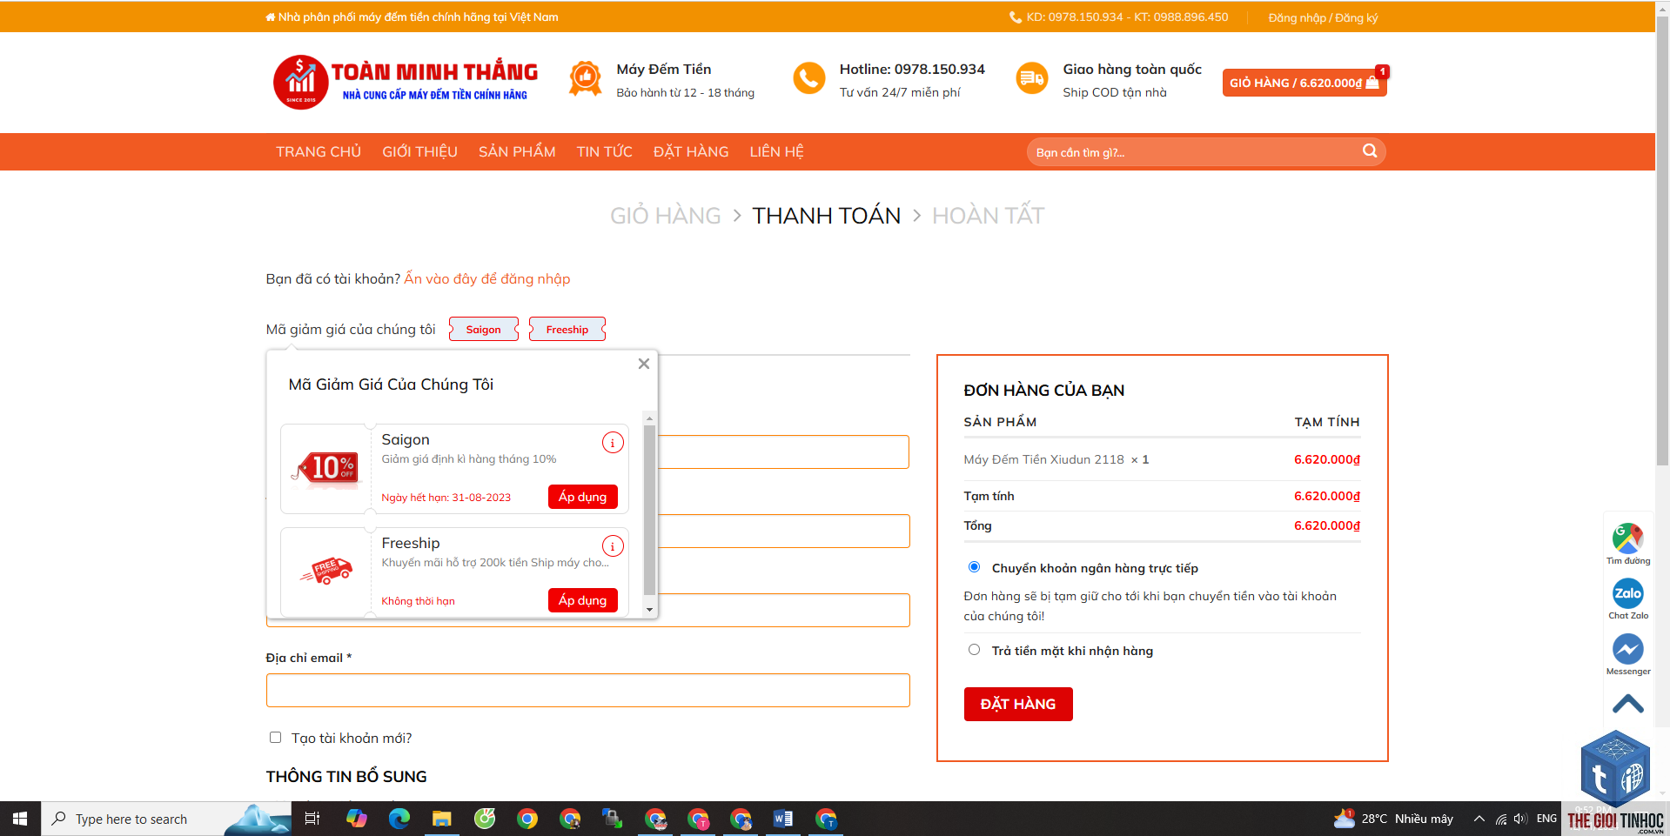Close the discount code popup
Viewport: 1670px width, 836px height.
[644, 364]
